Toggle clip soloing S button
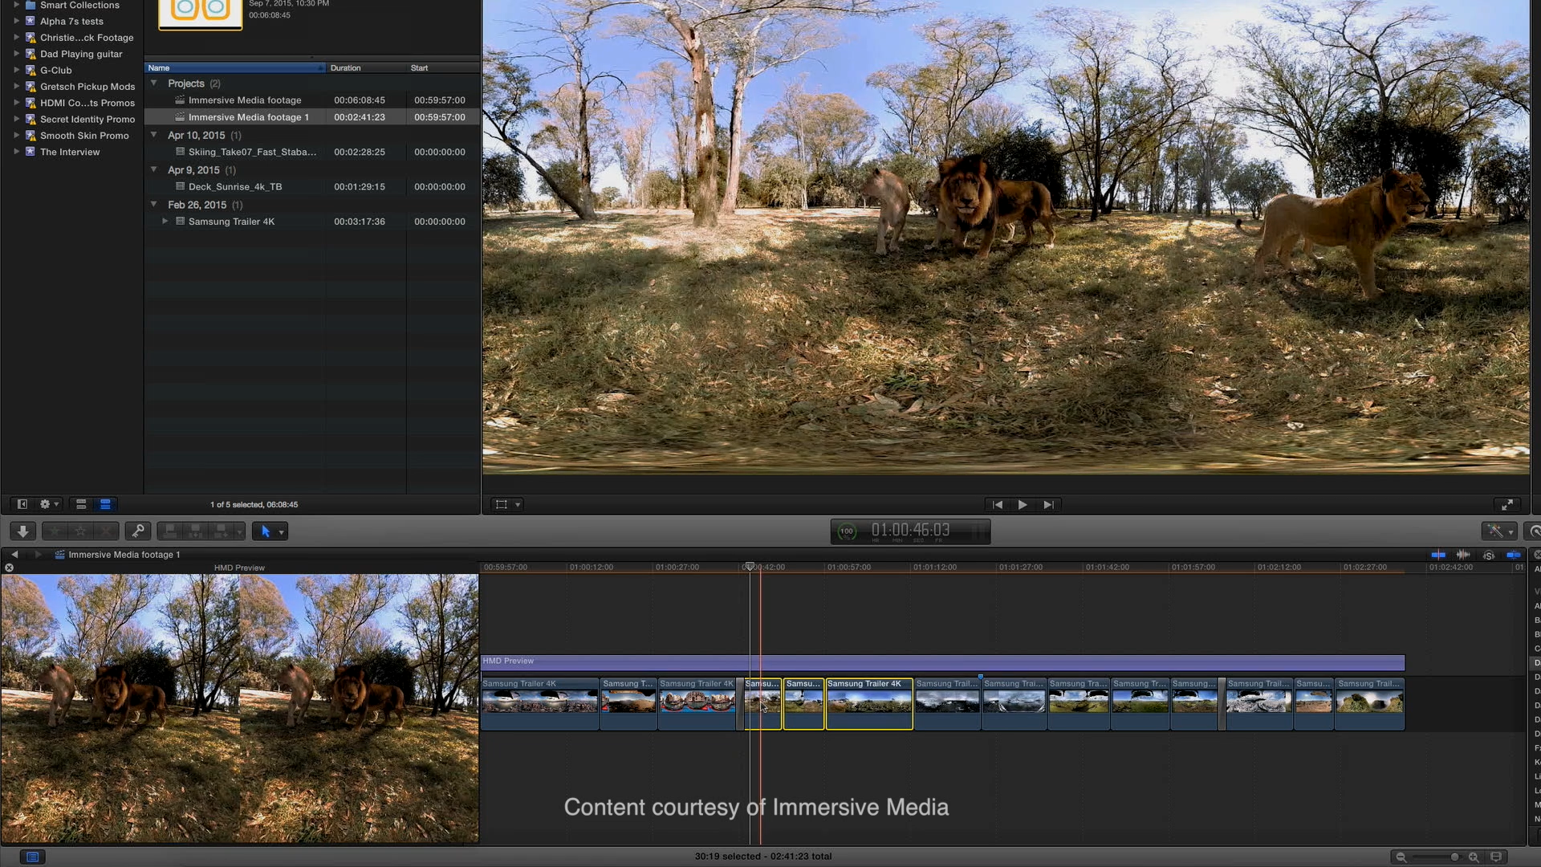Viewport: 1541px width, 867px height. (1489, 555)
